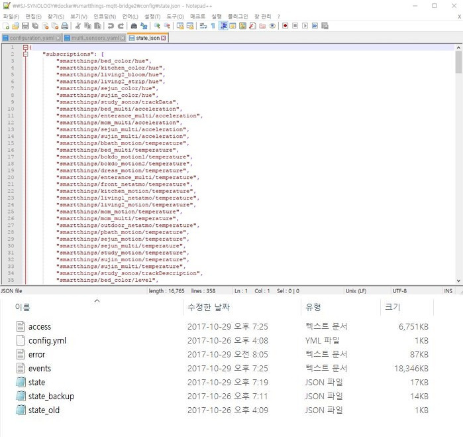Open the 편집(E) menu
Screen dimensions: 463x437
point(33,17)
